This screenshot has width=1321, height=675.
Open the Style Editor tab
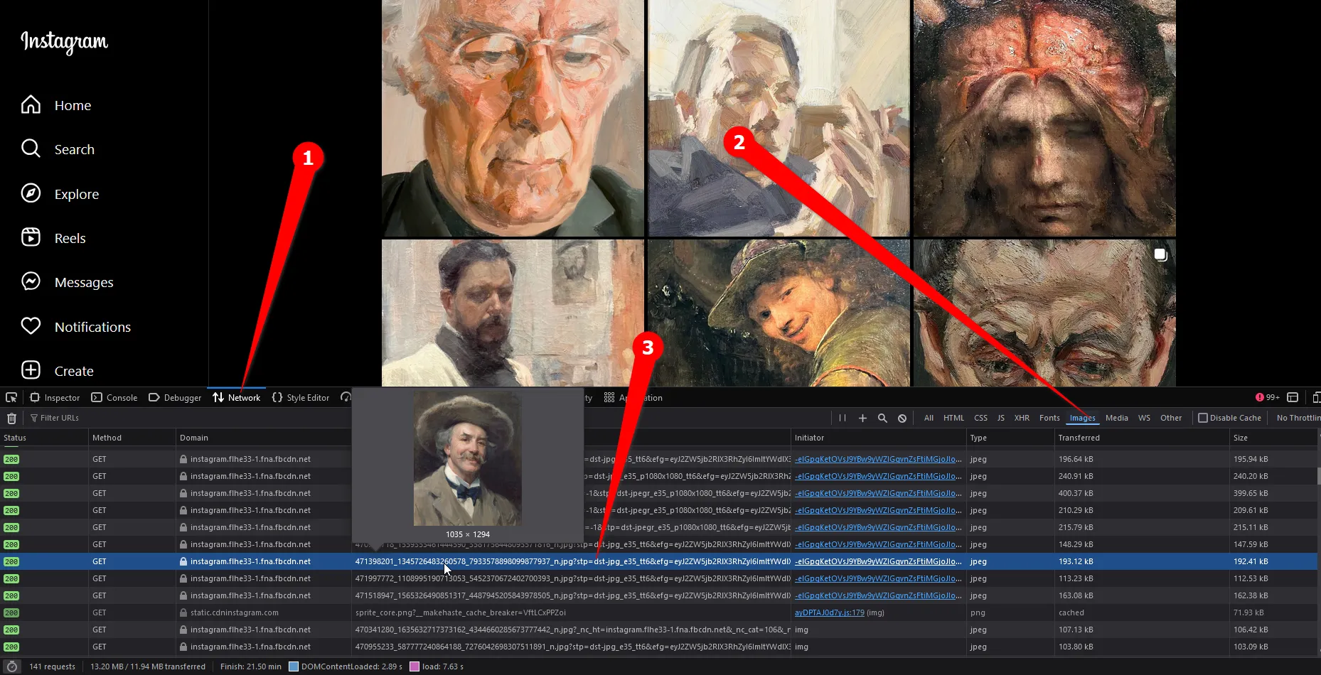[x=301, y=398]
